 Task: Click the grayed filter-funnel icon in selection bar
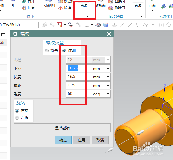pos(52,25)
